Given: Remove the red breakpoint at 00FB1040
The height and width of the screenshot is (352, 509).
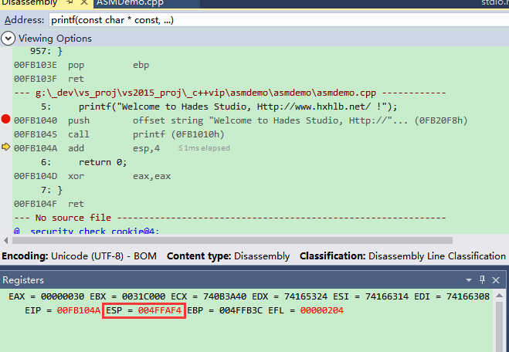Looking at the screenshot, I should (x=6, y=120).
